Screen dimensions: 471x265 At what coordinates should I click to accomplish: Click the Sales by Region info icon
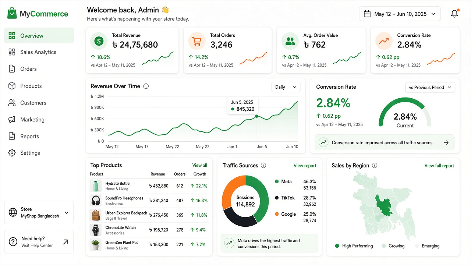[x=375, y=165]
